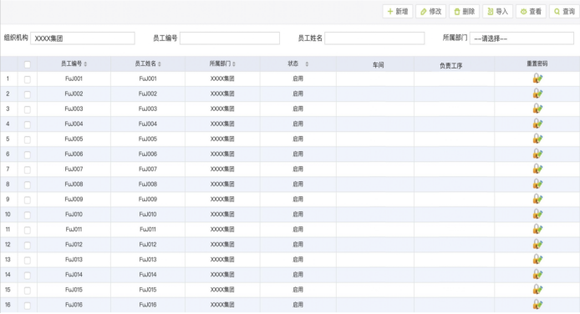Check the box for row FuJ004
This screenshot has width=580, height=314.
click(x=28, y=124)
